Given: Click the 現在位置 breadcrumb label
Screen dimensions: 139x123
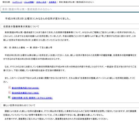Looking at the screenshot, I should click(x=6, y=2).
